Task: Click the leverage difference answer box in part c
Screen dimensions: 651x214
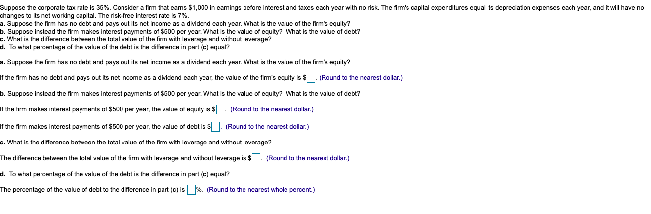Action: [257, 158]
